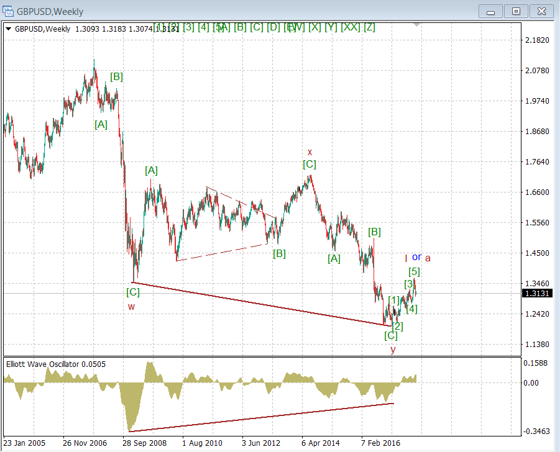Viewport: 560px width, 452px height.
Task: Click the 1.4500 price scale value
Action: (537, 253)
